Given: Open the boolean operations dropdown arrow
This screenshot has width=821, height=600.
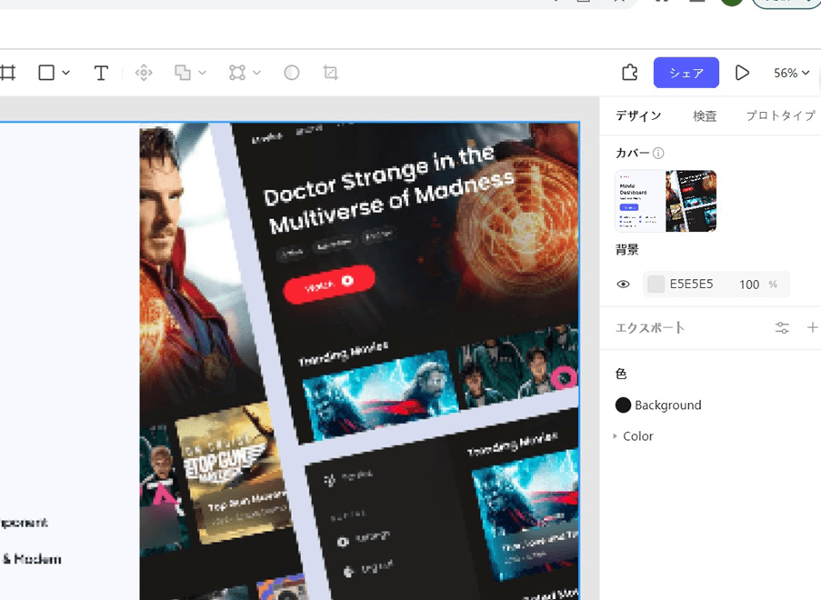Looking at the screenshot, I should [202, 73].
